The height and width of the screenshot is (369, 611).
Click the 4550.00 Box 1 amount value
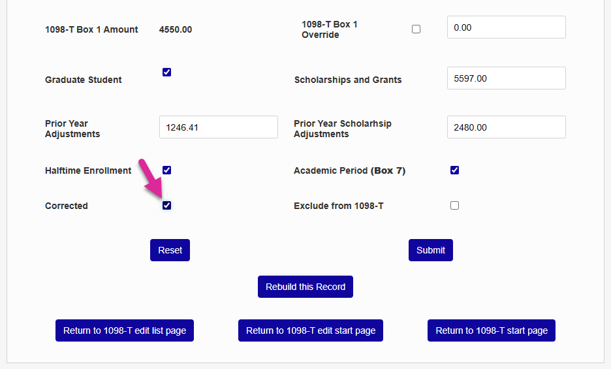pyautogui.click(x=176, y=29)
